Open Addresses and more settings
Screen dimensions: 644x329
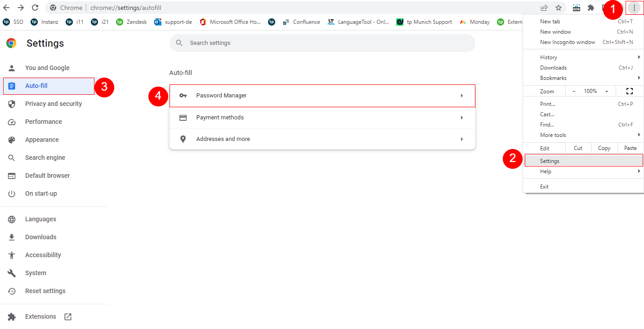(x=322, y=139)
